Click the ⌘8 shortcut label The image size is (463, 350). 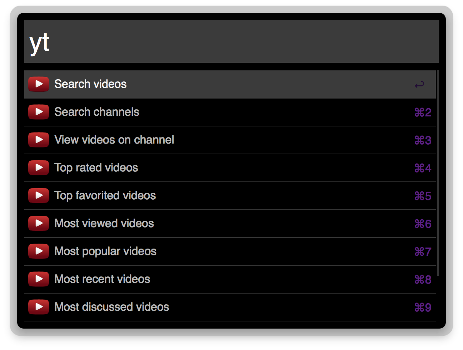(x=423, y=280)
